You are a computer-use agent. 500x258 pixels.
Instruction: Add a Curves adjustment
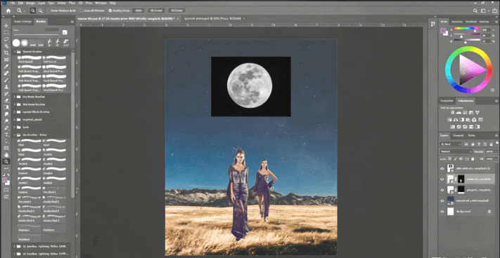pyautogui.click(x=465, y=112)
